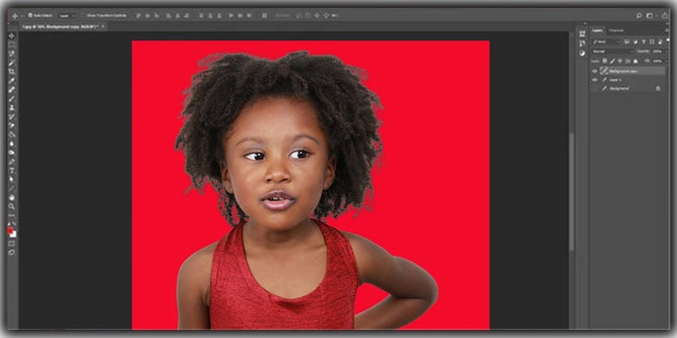
Task: Filter layers by smart objects icon
Action: [660, 42]
